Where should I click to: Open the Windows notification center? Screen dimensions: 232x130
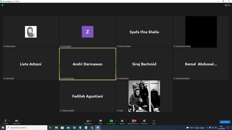pyautogui.click(x=228, y=127)
